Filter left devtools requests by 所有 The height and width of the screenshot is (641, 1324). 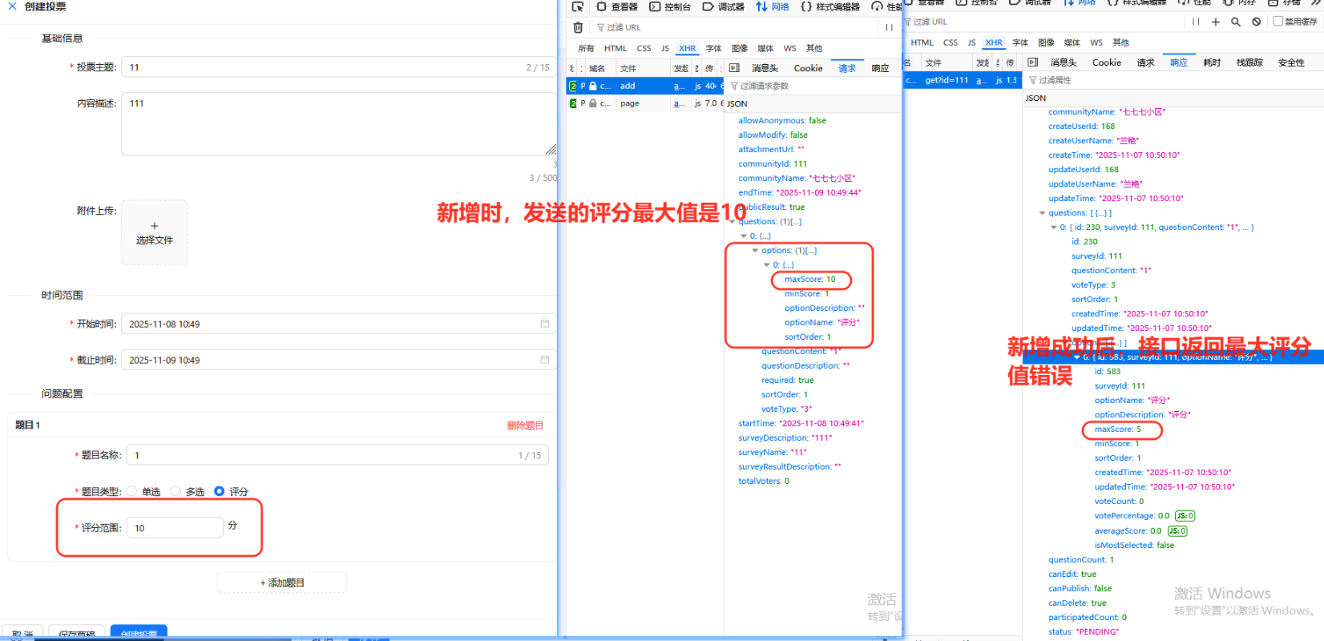pos(586,48)
